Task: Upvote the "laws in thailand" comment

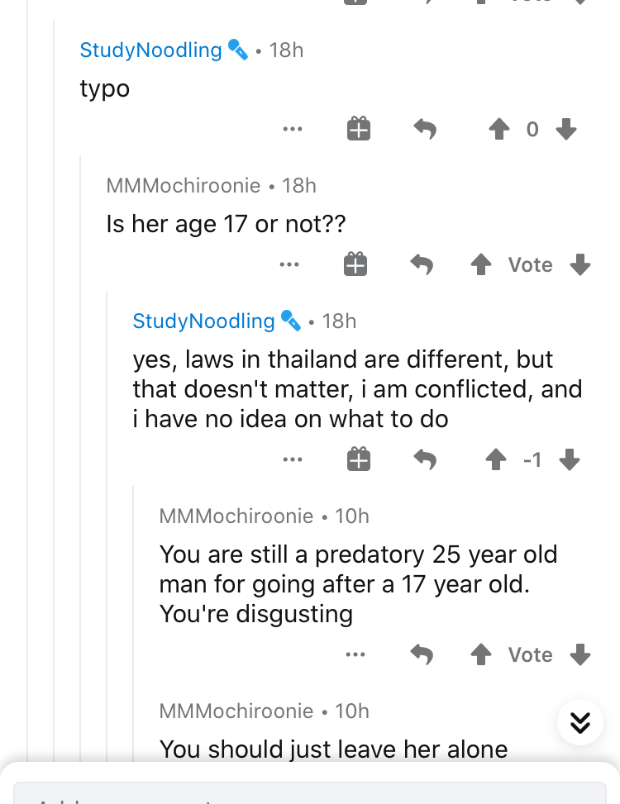Action: tap(496, 459)
